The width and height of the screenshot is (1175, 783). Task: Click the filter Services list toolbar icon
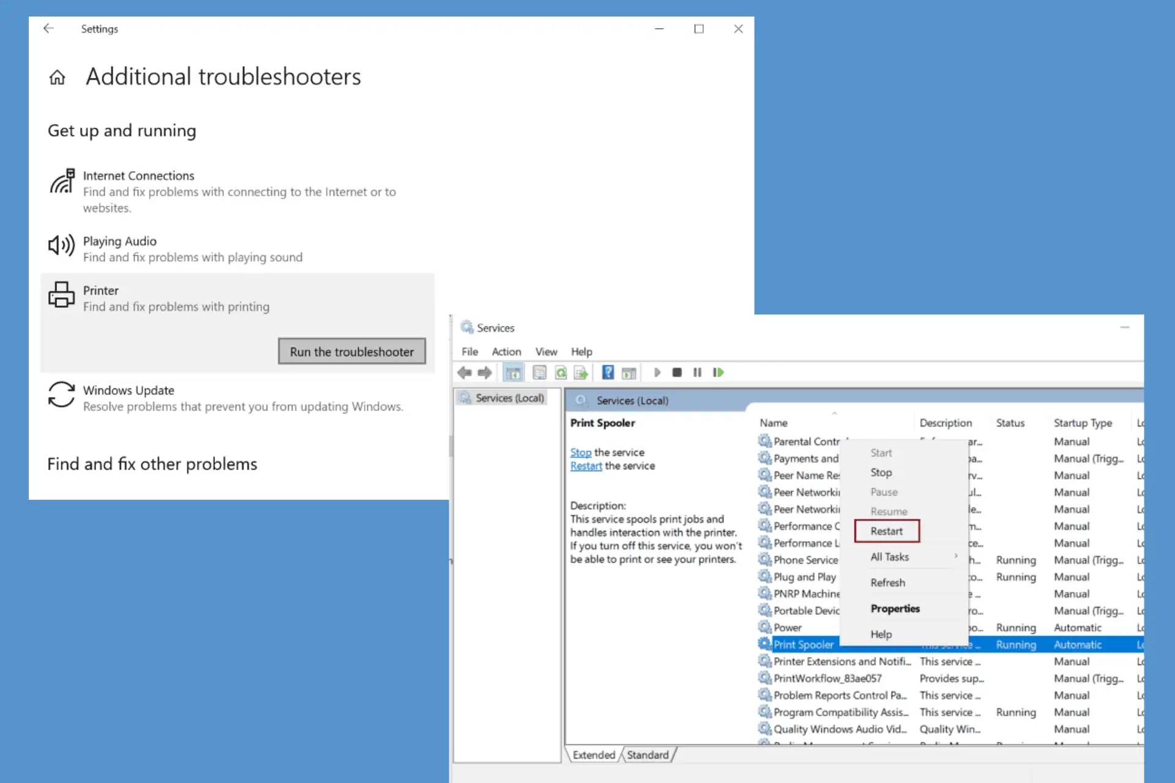[630, 373]
